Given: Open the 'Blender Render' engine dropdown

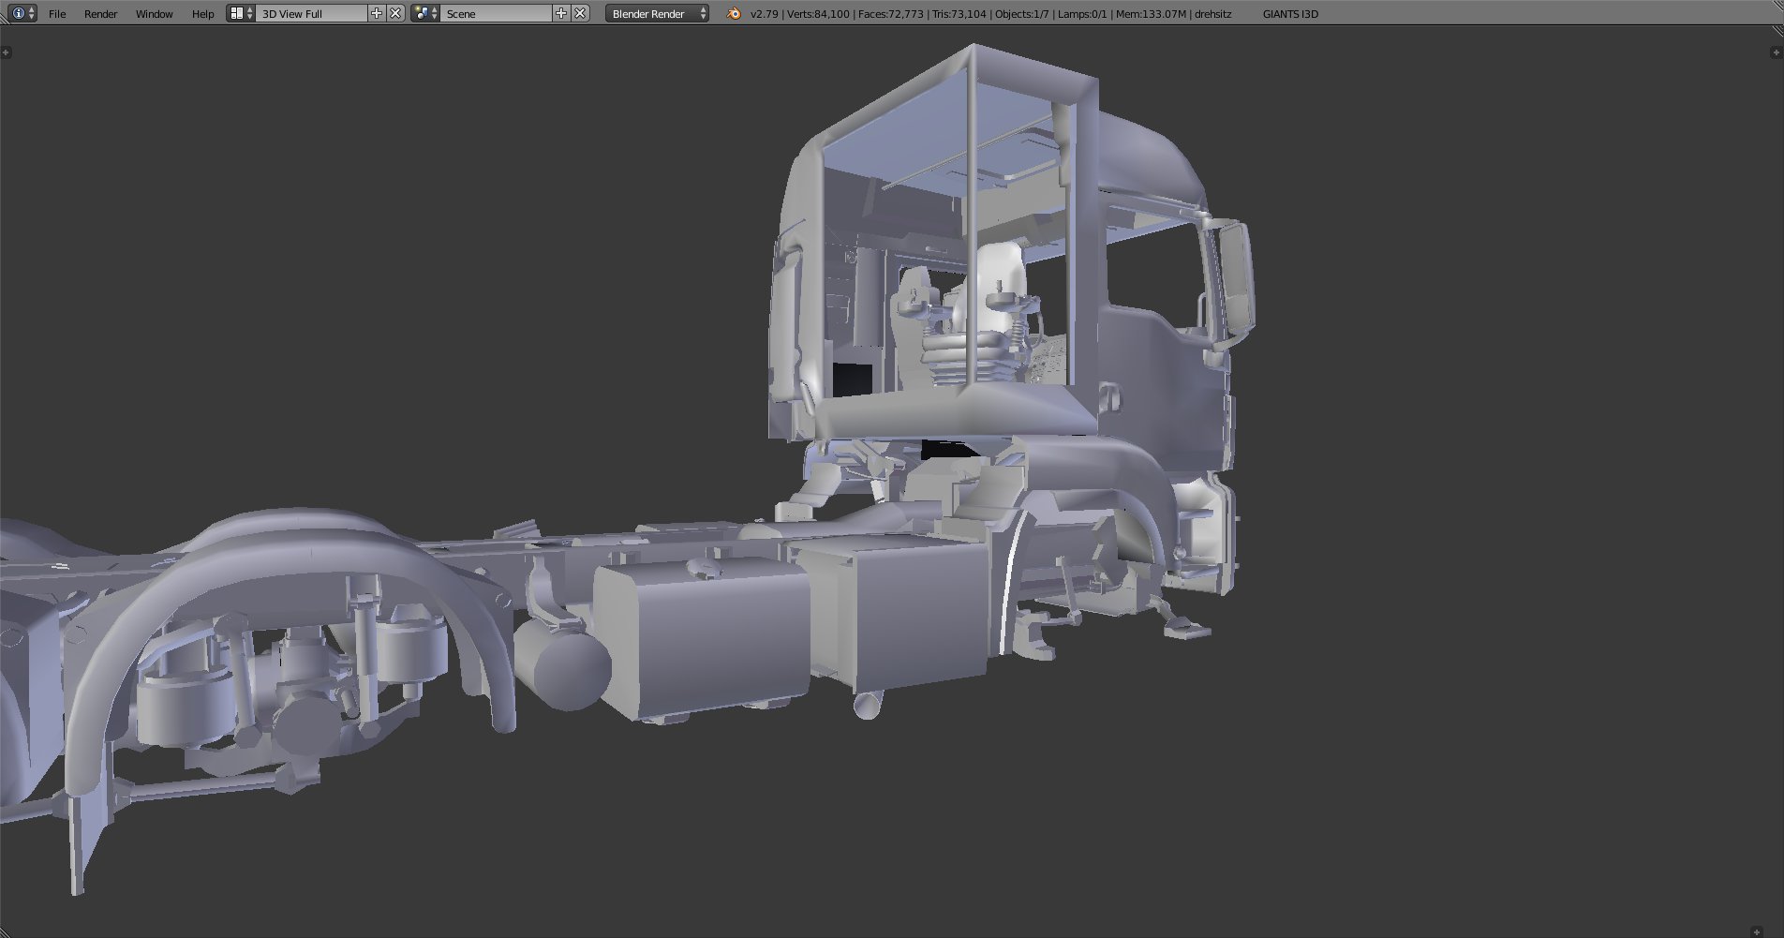Looking at the screenshot, I should pos(657,14).
